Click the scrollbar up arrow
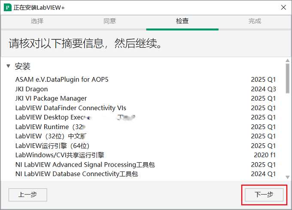This screenshot has width=292, height=210. [288, 60]
